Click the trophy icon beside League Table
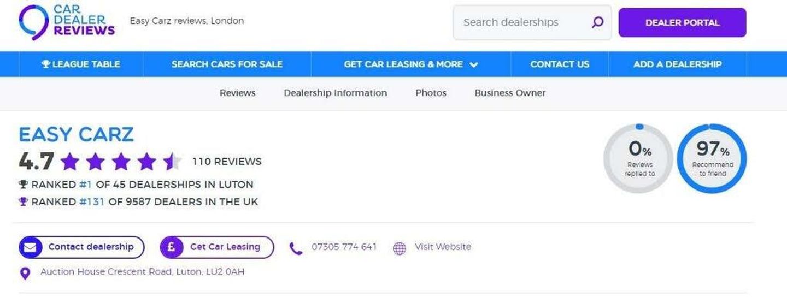 click(x=46, y=64)
